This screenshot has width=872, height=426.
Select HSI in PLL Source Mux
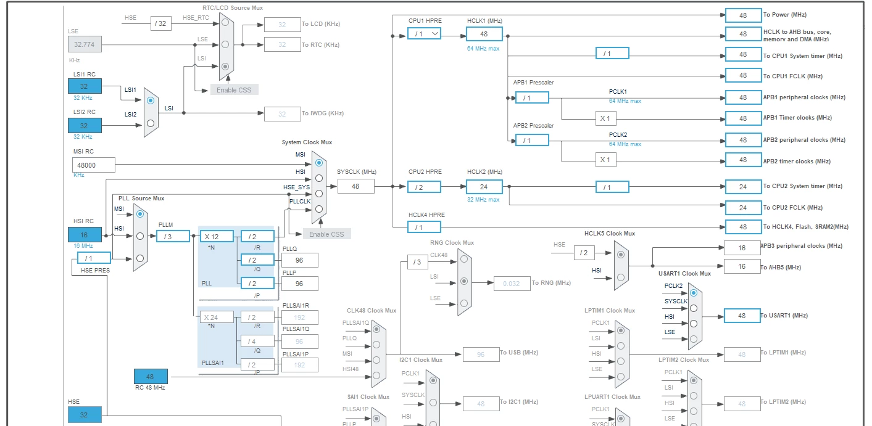140,236
